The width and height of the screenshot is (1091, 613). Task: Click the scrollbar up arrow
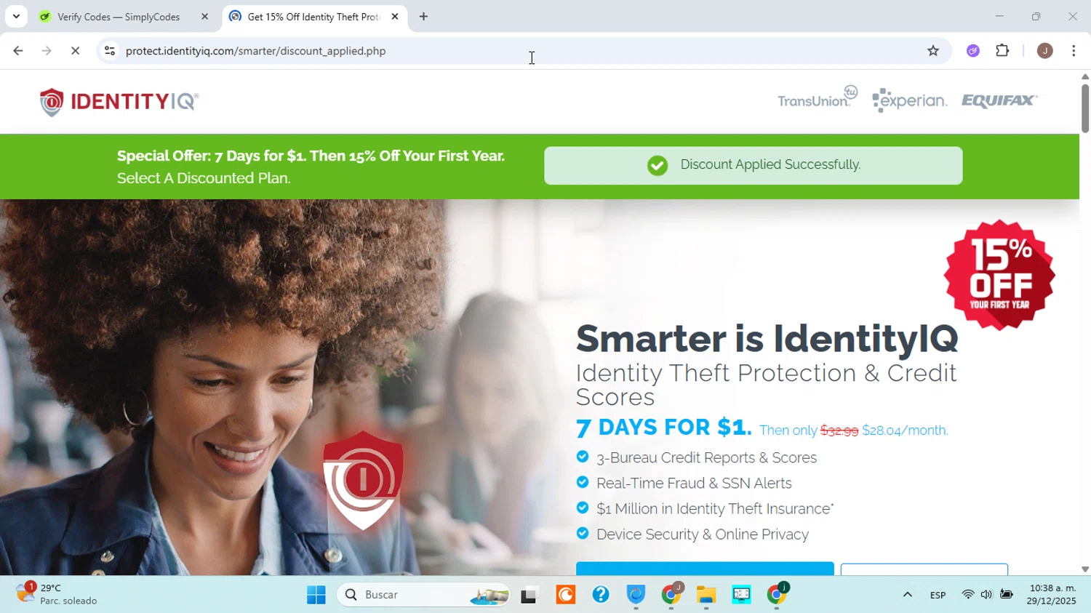coord(1084,76)
